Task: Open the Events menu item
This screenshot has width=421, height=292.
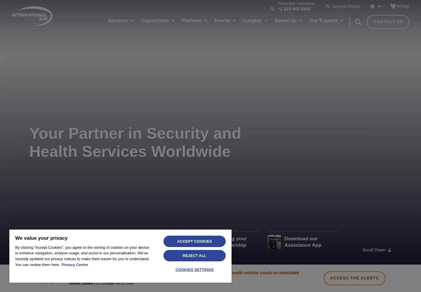Action: pos(222,21)
